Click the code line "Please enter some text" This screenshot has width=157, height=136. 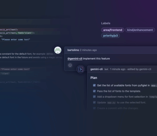[x=15, y=39]
